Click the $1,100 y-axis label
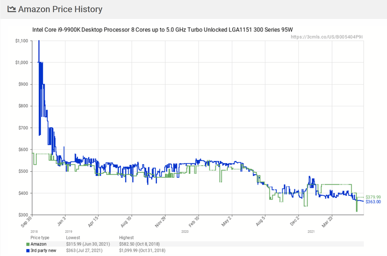The width and height of the screenshot is (387, 256). pos(21,41)
